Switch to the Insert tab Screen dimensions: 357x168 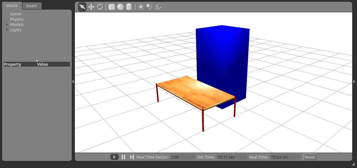(x=32, y=6)
